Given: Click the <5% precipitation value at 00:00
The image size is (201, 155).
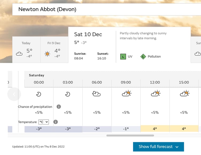Looking at the screenshot, I should coord(39,112).
